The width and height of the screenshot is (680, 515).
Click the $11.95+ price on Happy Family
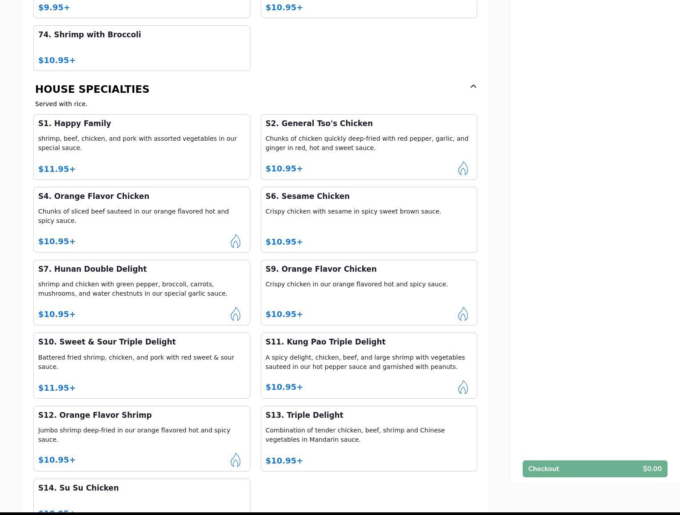point(57,169)
